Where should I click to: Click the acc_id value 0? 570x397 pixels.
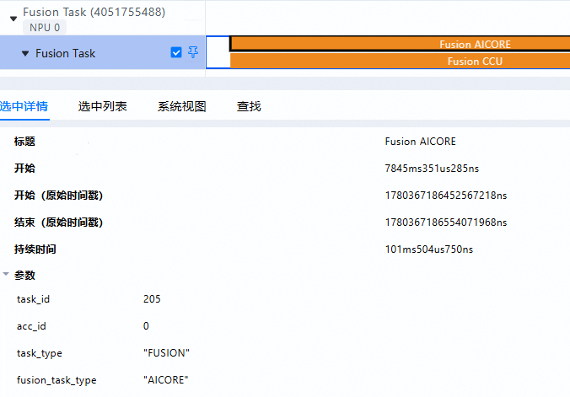[x=146, y=325]
